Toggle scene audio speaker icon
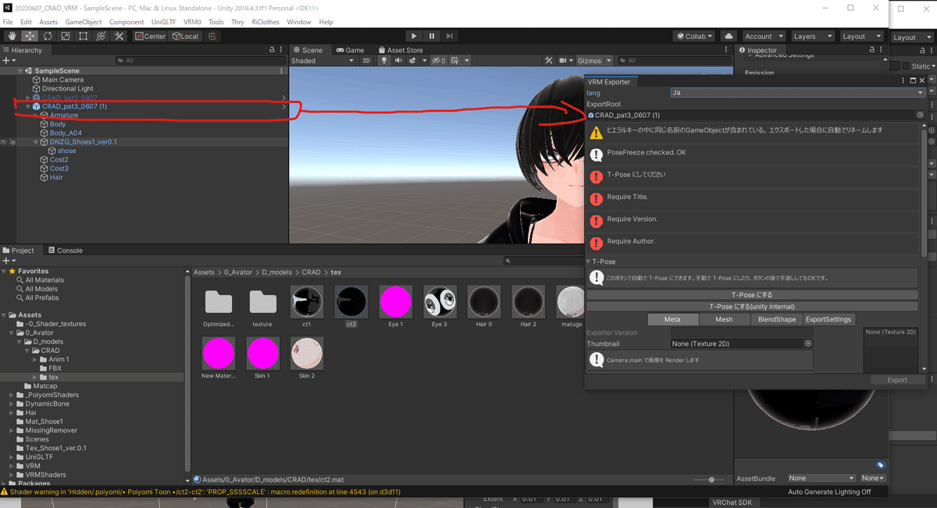The image size is (937, 508). pyautogui.click(x=398, y=61)
